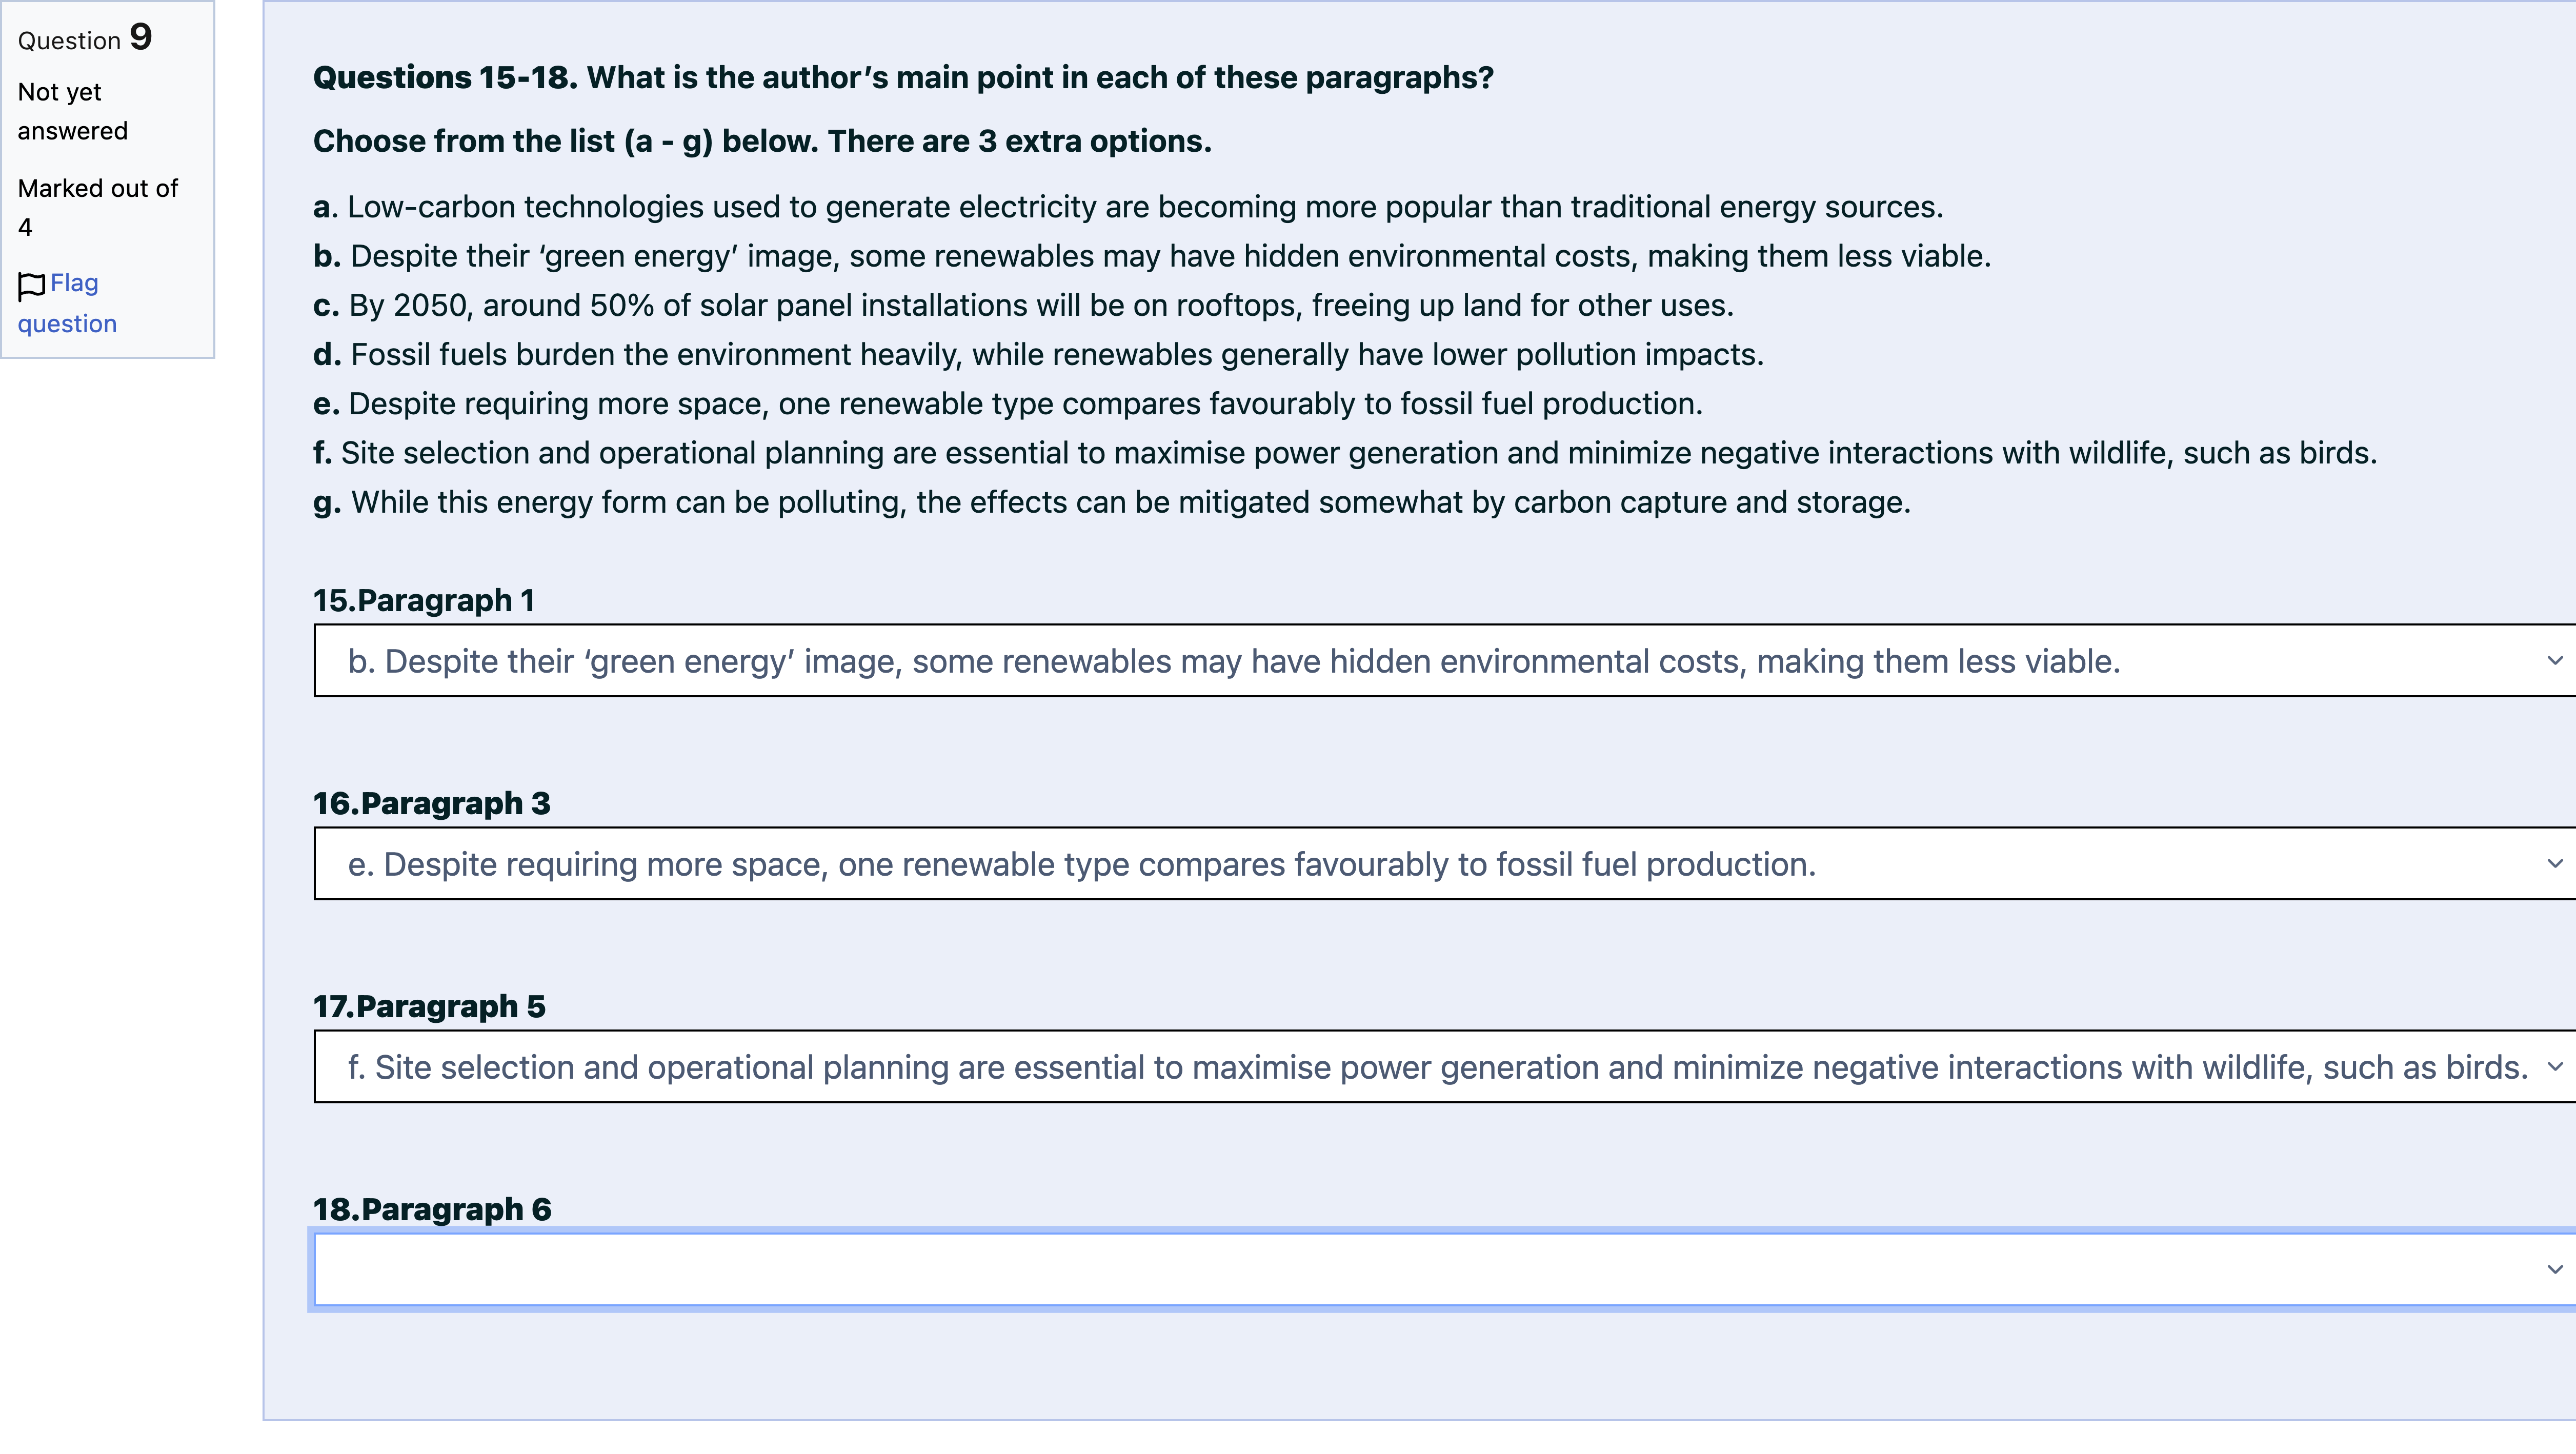
Task: Click option d text about fossil fuels burden
Action: [x=1038, y=354]
